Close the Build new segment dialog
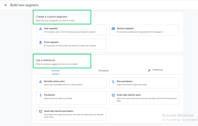The width and height of the screenshot is (198, 126). point(5,5)
